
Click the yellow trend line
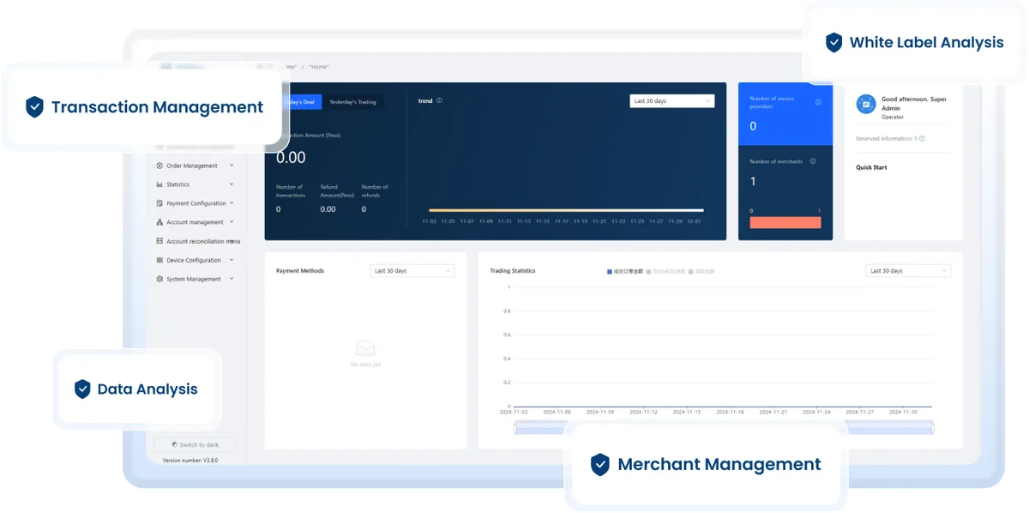coord(566,210)
